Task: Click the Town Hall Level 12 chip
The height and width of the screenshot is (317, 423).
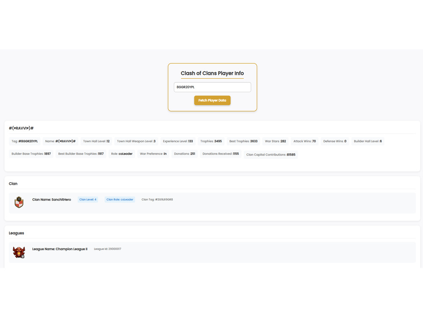Action: tap(96, 141)
